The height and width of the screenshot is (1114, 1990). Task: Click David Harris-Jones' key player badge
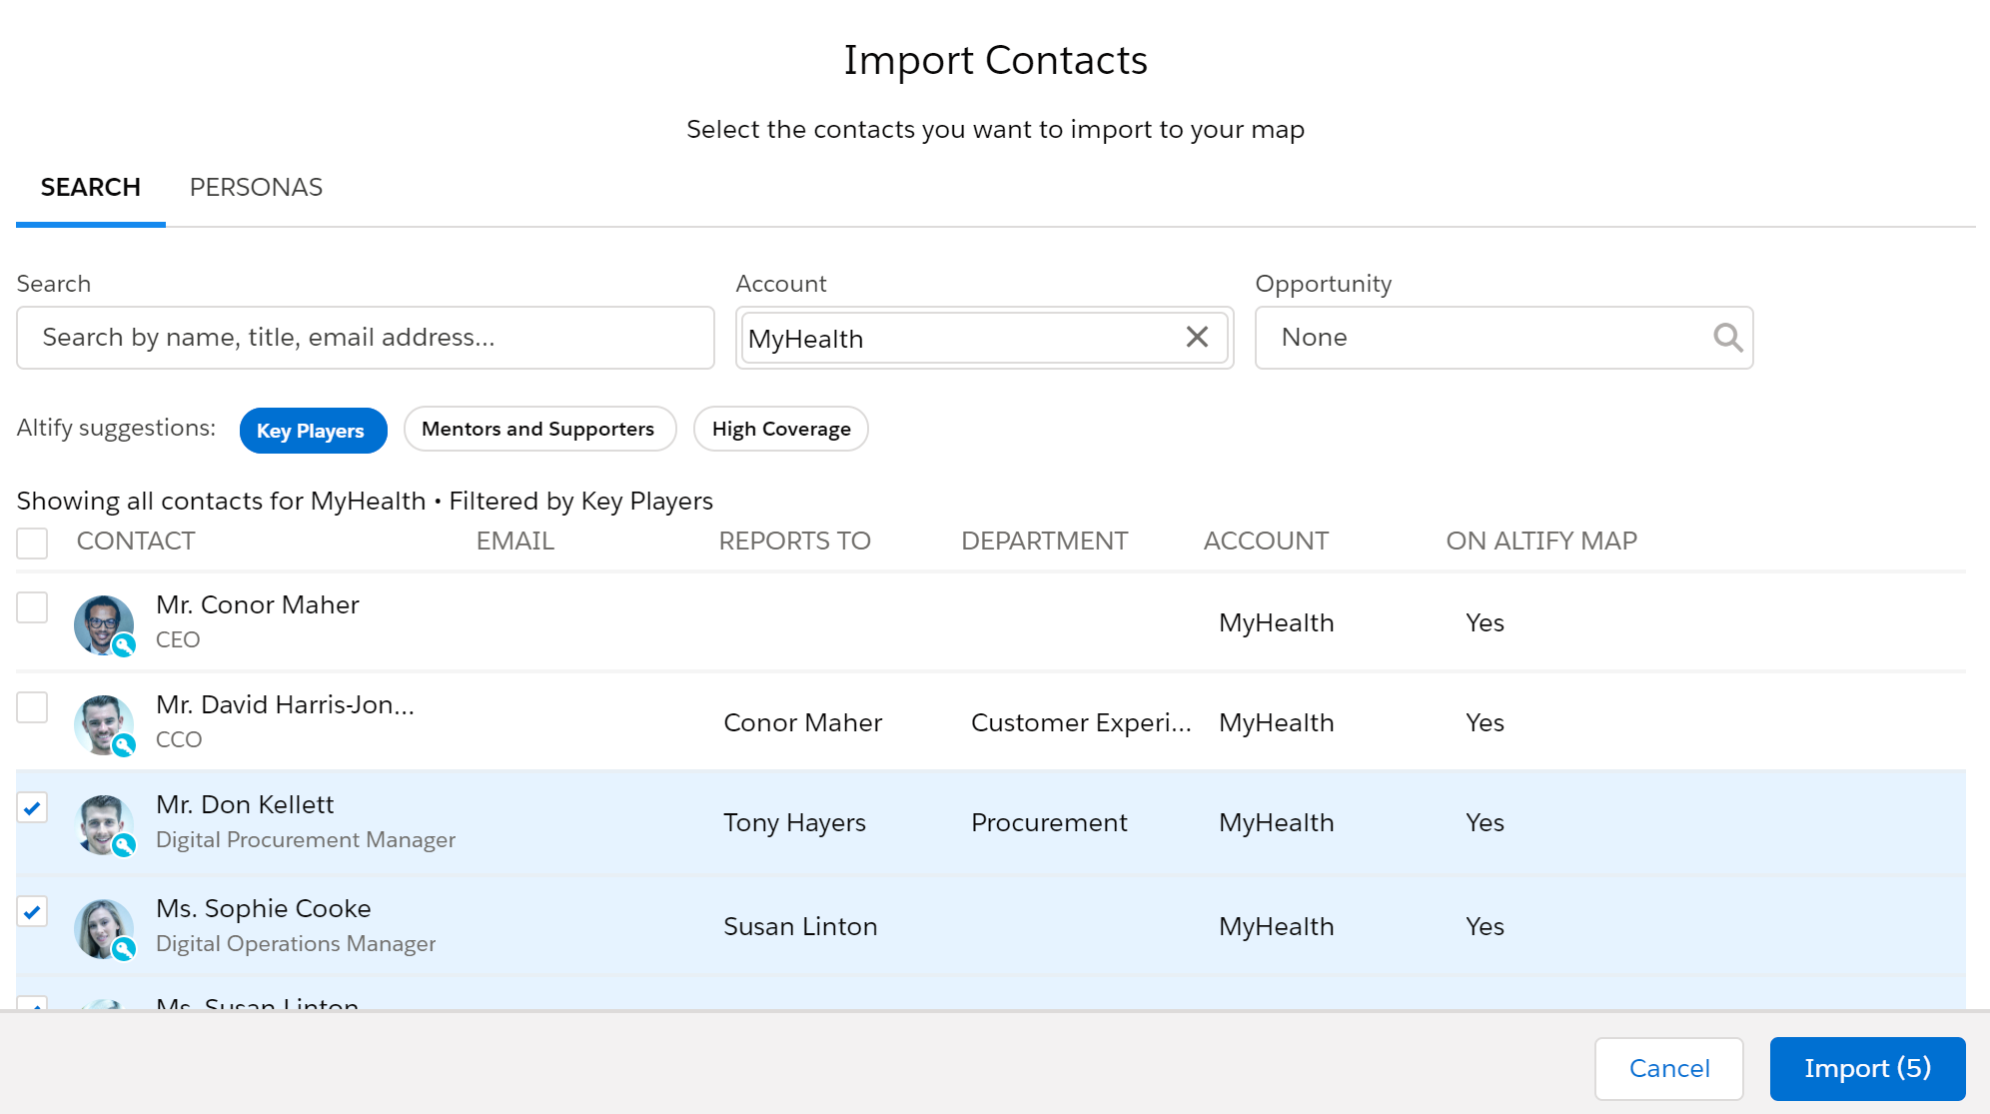click(124, 745)
